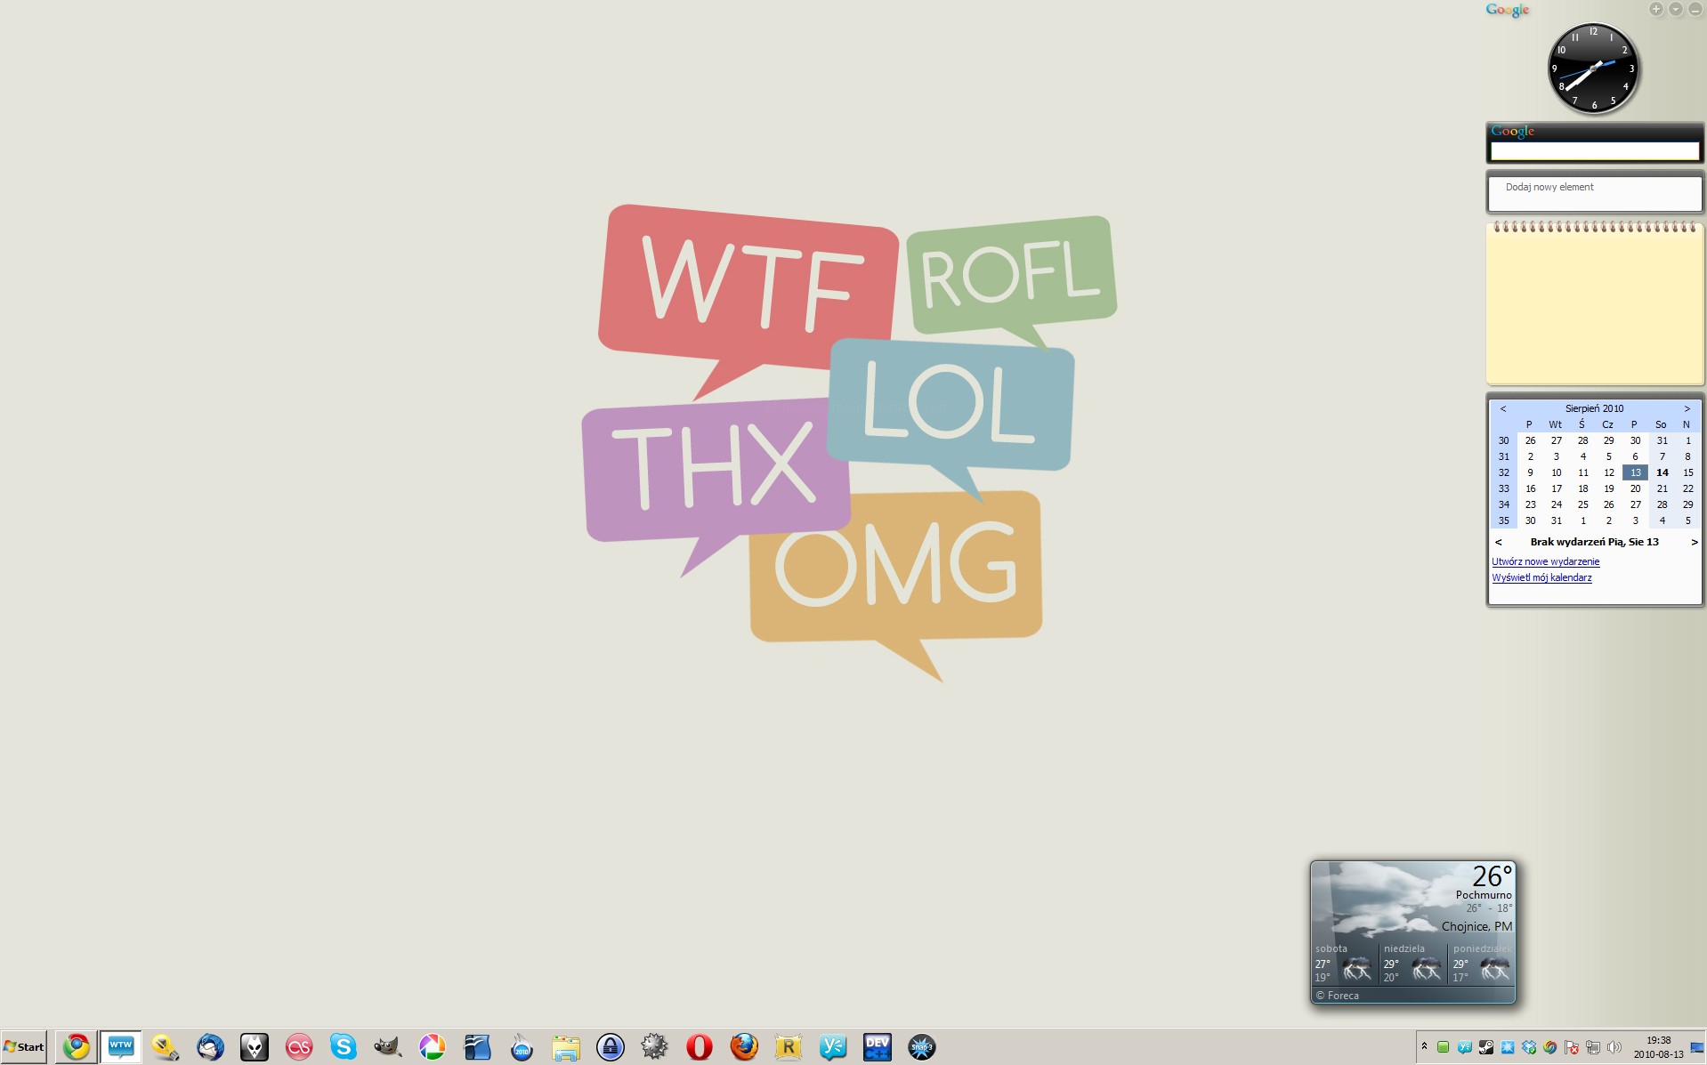
Task: Go to next month in calendar header
Action: (1687, 408)
